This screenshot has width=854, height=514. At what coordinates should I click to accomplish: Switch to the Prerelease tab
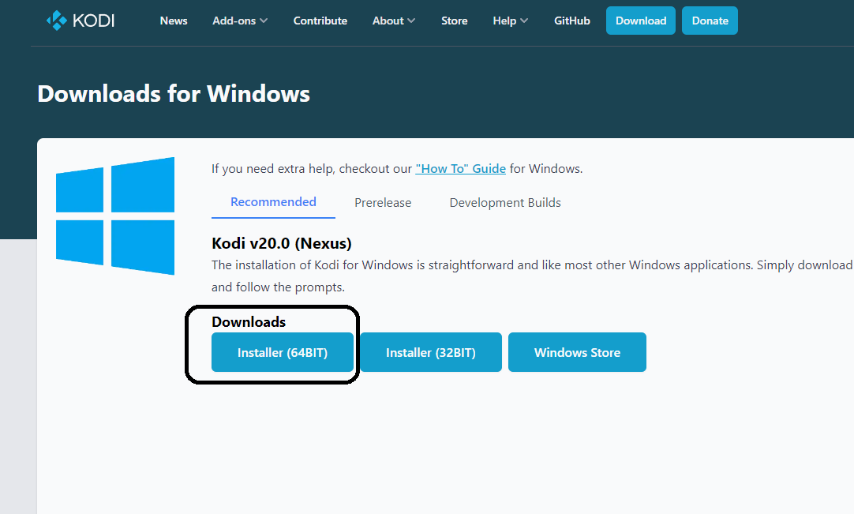(383, 202)
